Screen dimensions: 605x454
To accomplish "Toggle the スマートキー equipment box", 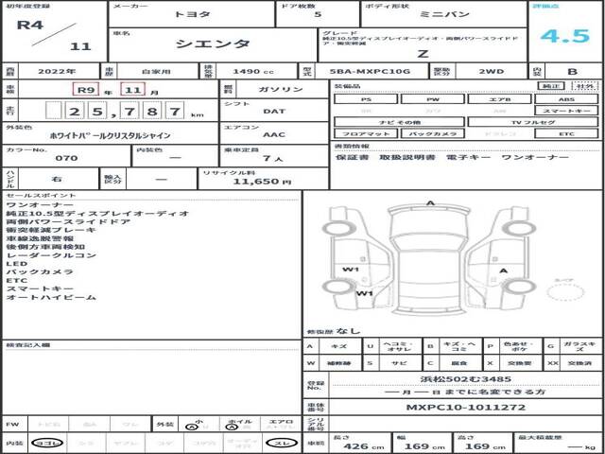I will click(x=566, y=111).
